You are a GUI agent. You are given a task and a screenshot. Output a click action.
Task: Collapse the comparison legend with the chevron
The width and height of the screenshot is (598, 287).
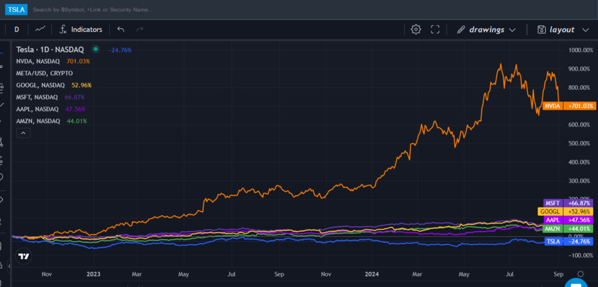coord(23,133)
